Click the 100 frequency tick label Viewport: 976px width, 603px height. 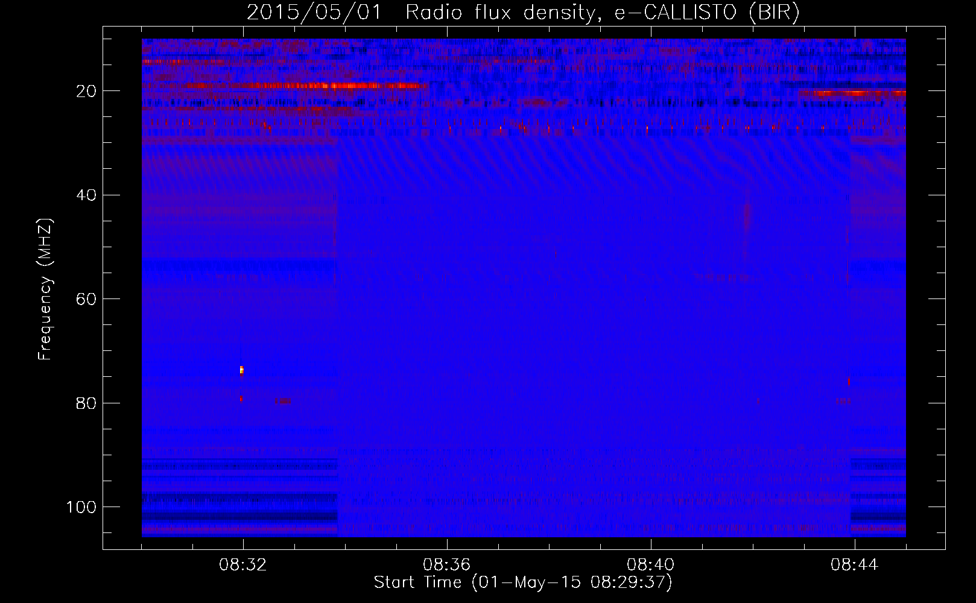click(81, 507)
